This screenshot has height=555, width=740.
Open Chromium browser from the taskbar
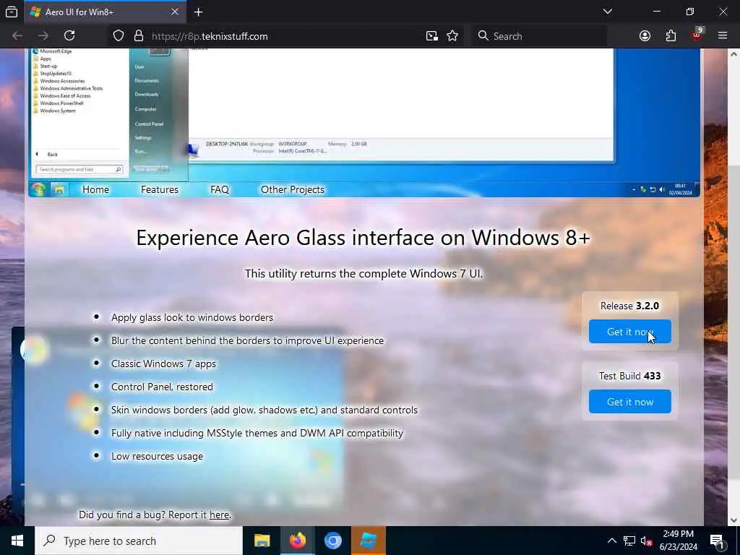click(332, 541)
